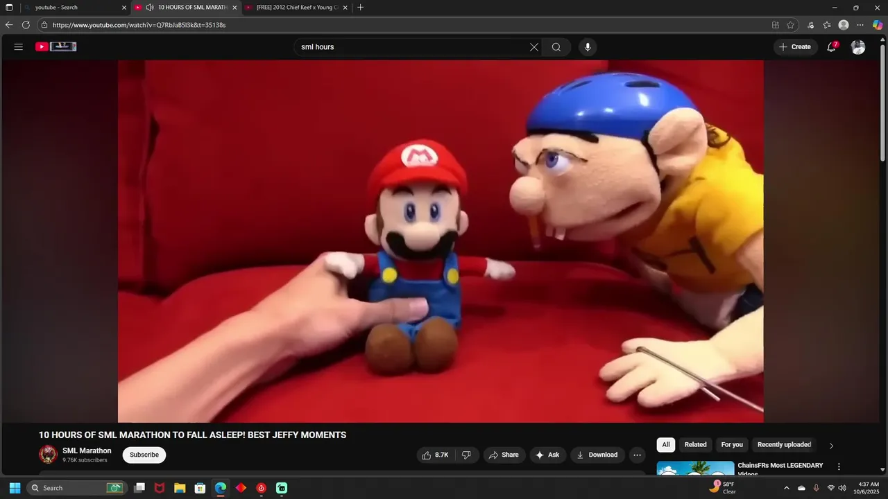Open the Favorites list
This screenshot has height=499, width=888.
(x=827, y=25)
